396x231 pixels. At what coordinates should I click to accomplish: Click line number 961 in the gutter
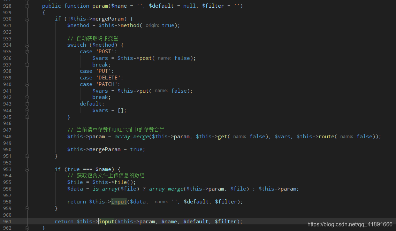click(x=7, y=221)
